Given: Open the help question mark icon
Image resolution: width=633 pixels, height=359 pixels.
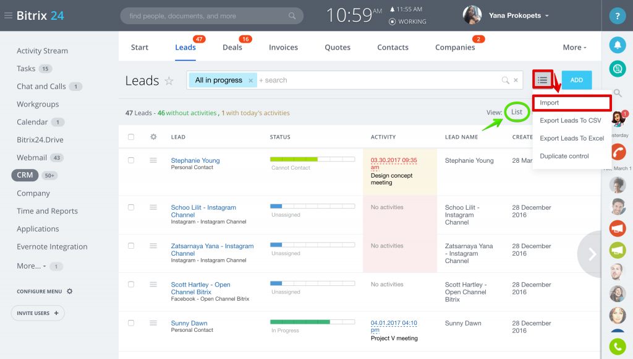Looking at the screenshot, I should [618, 16].
